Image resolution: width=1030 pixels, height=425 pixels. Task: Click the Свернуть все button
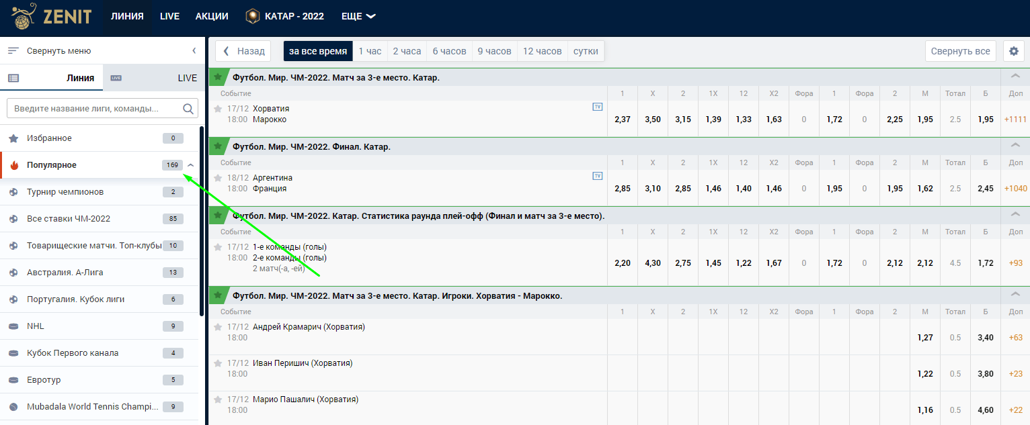pos(961,51)
